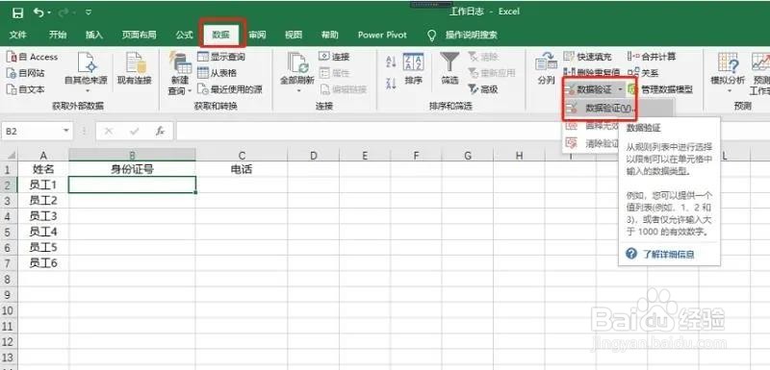Open the 文件 tab
The width and height of the screenshot is (770, 370).
pyautogui.click(x=18, y=35)
